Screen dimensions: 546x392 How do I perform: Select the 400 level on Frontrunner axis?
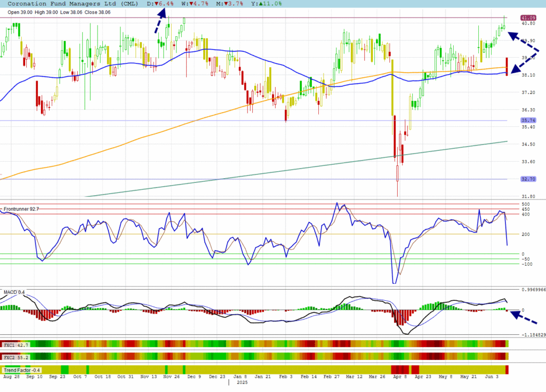pyautogui.click(x=526, y=214)
